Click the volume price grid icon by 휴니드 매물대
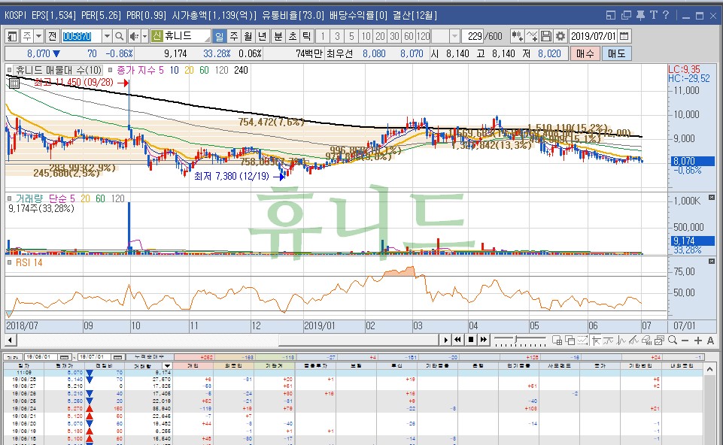723x445 pixels. pos(14,83)
